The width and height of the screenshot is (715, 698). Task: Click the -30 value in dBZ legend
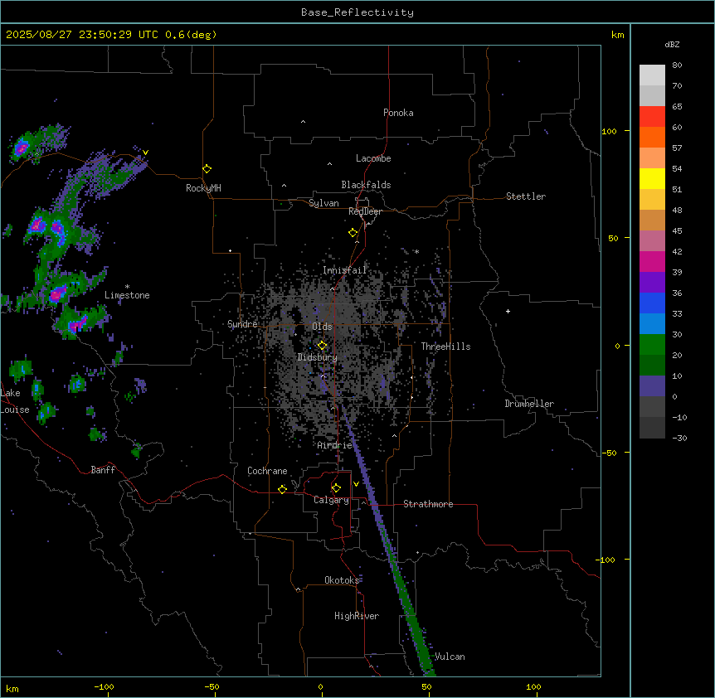(x=679, y=438)
